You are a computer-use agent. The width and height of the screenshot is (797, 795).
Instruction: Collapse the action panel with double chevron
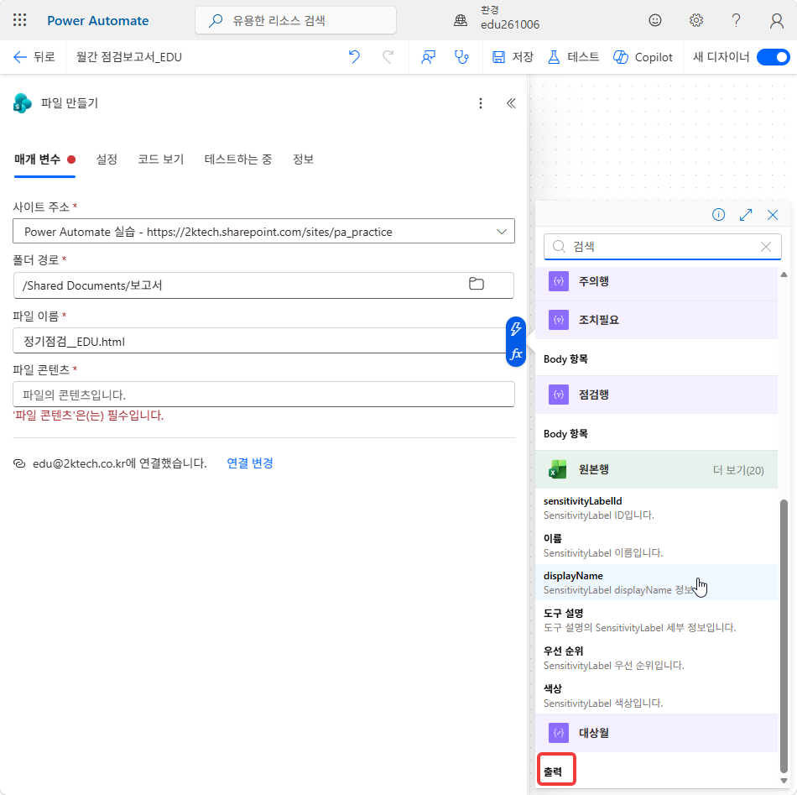click(511, 103)
